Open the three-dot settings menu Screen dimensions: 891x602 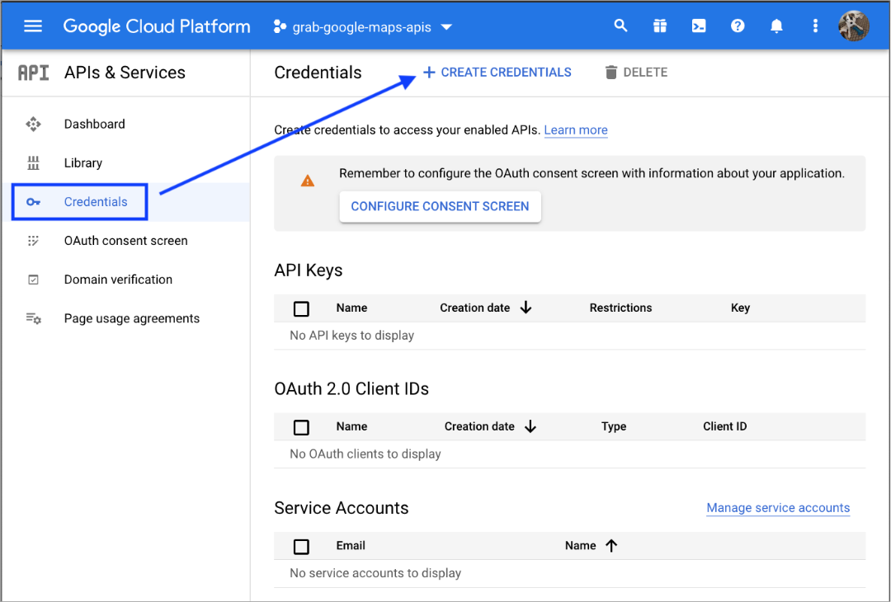pos(815,26)
